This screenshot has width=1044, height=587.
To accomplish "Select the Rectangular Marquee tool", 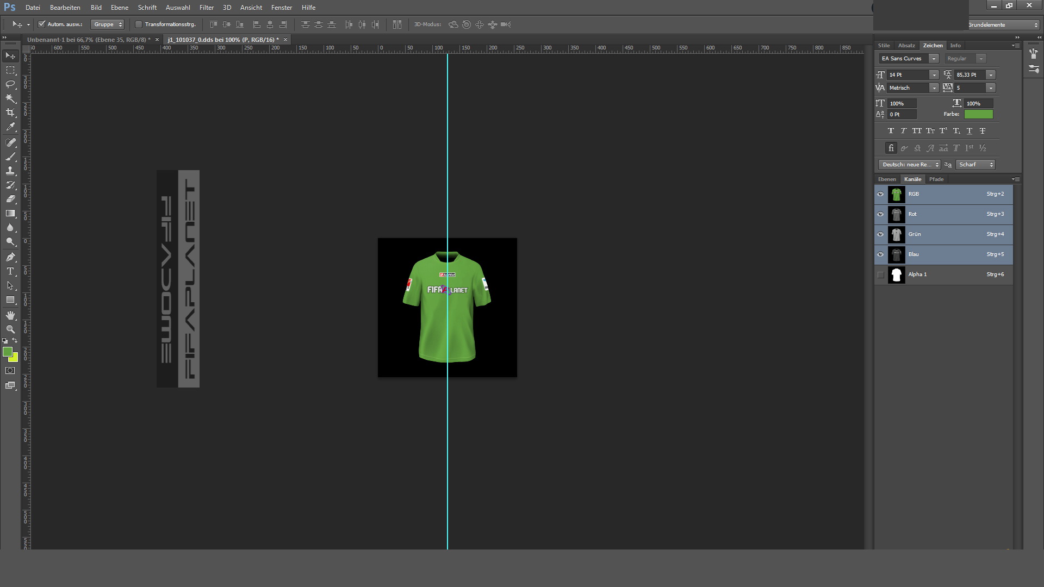I will [x=10, y=70].
